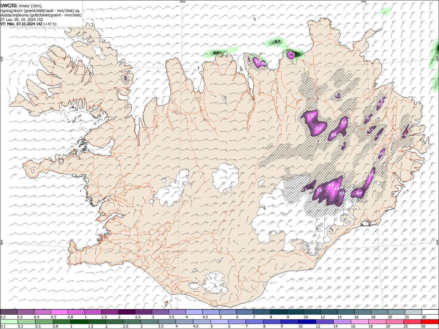
Task: Pick the 14–16 lilac rain legend swatch
Action: 343,321
